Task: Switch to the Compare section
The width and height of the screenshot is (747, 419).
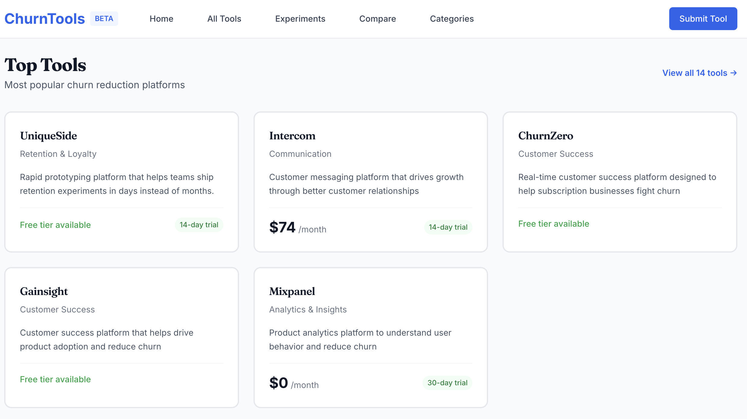Action: pyautogui.click(x=377, y=19)
